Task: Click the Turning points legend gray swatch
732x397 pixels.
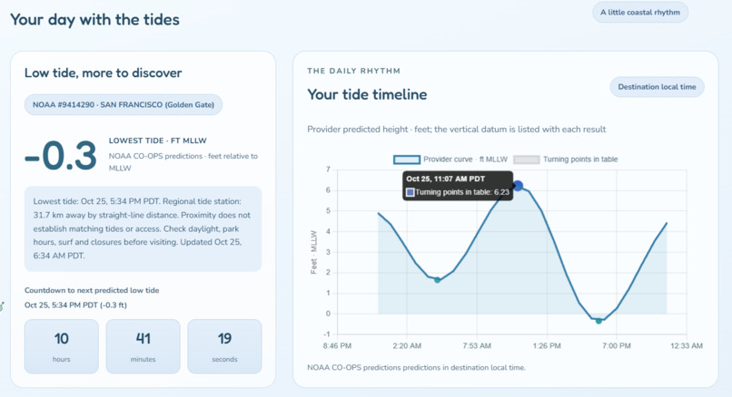Action: [526, 160]
